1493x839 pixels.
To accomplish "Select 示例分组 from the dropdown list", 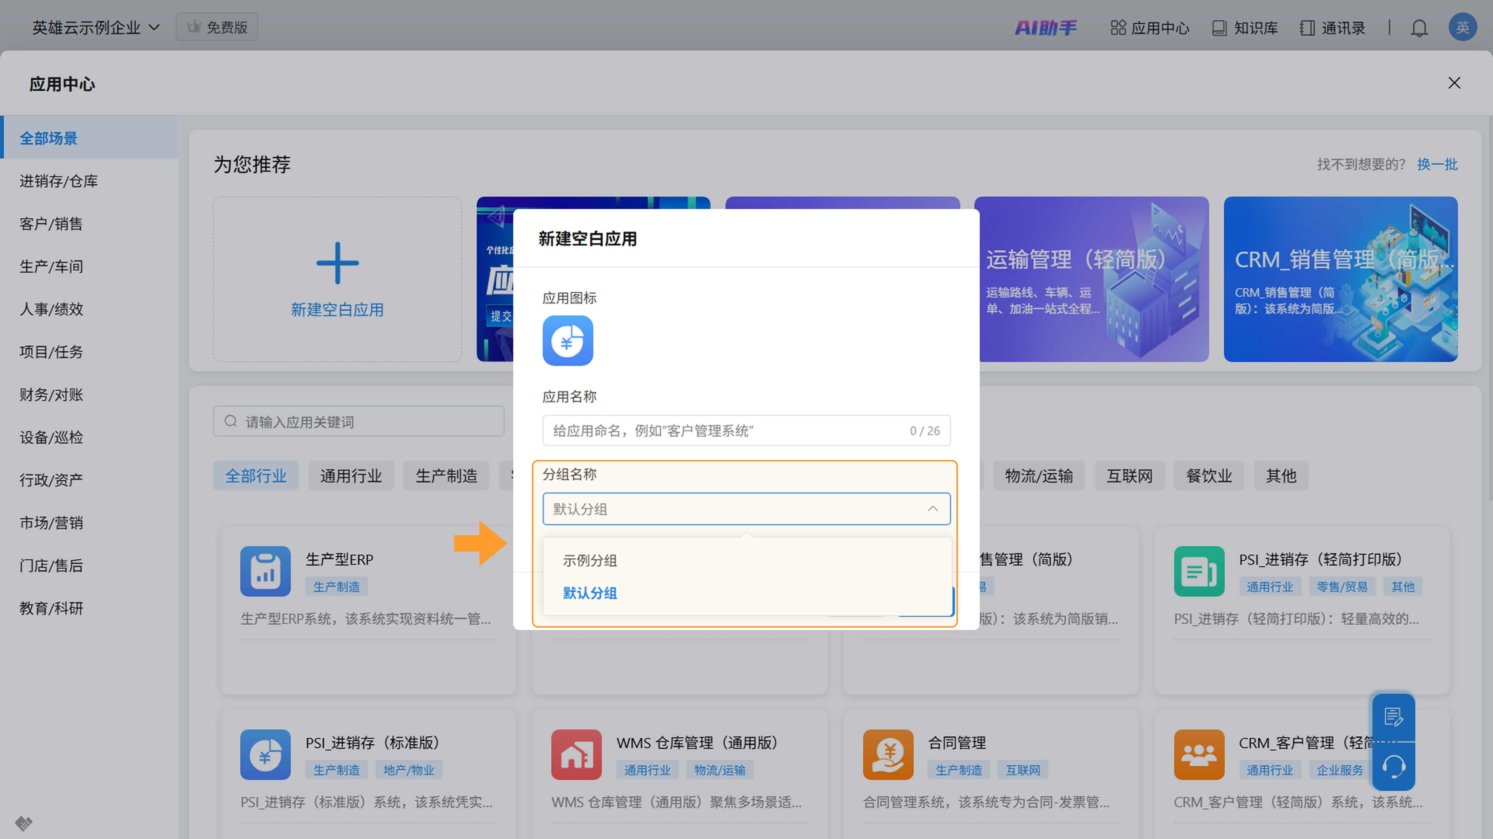I will tap(590, 560).
